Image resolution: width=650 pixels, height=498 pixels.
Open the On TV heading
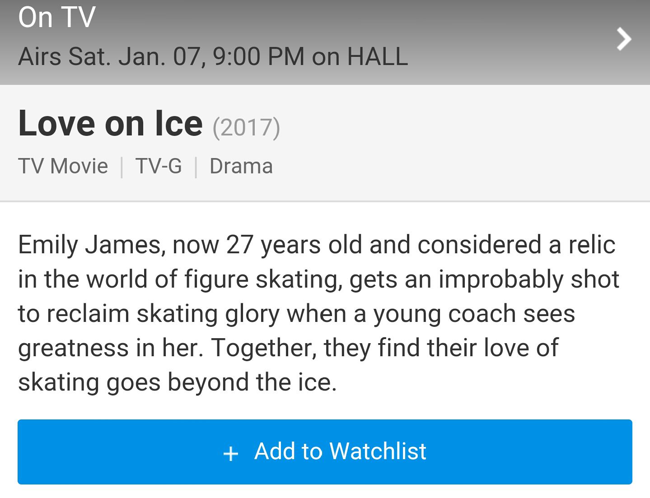pyautogui.click(x=57, y=17)
